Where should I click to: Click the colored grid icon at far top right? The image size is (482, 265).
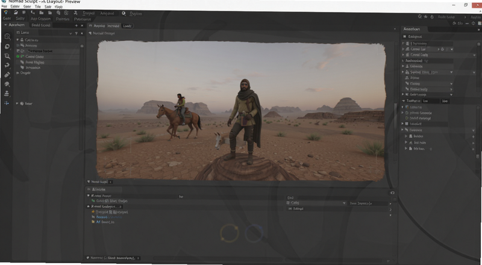point(480,23)
